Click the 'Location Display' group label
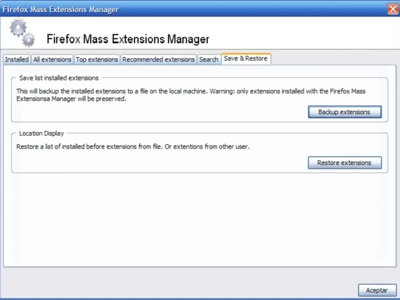The width and height of the screenshot is (400, 300). (42, 133)
